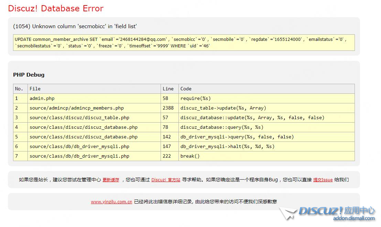
Task: Select the db_driver_mysqli->halt code cell
Action: point(266,146)
